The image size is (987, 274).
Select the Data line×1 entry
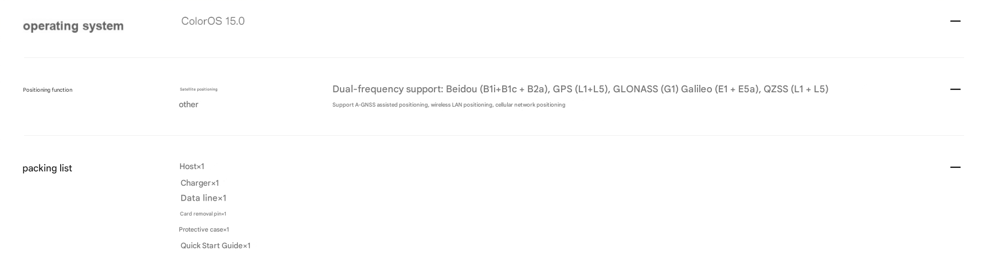pos(203,198)
